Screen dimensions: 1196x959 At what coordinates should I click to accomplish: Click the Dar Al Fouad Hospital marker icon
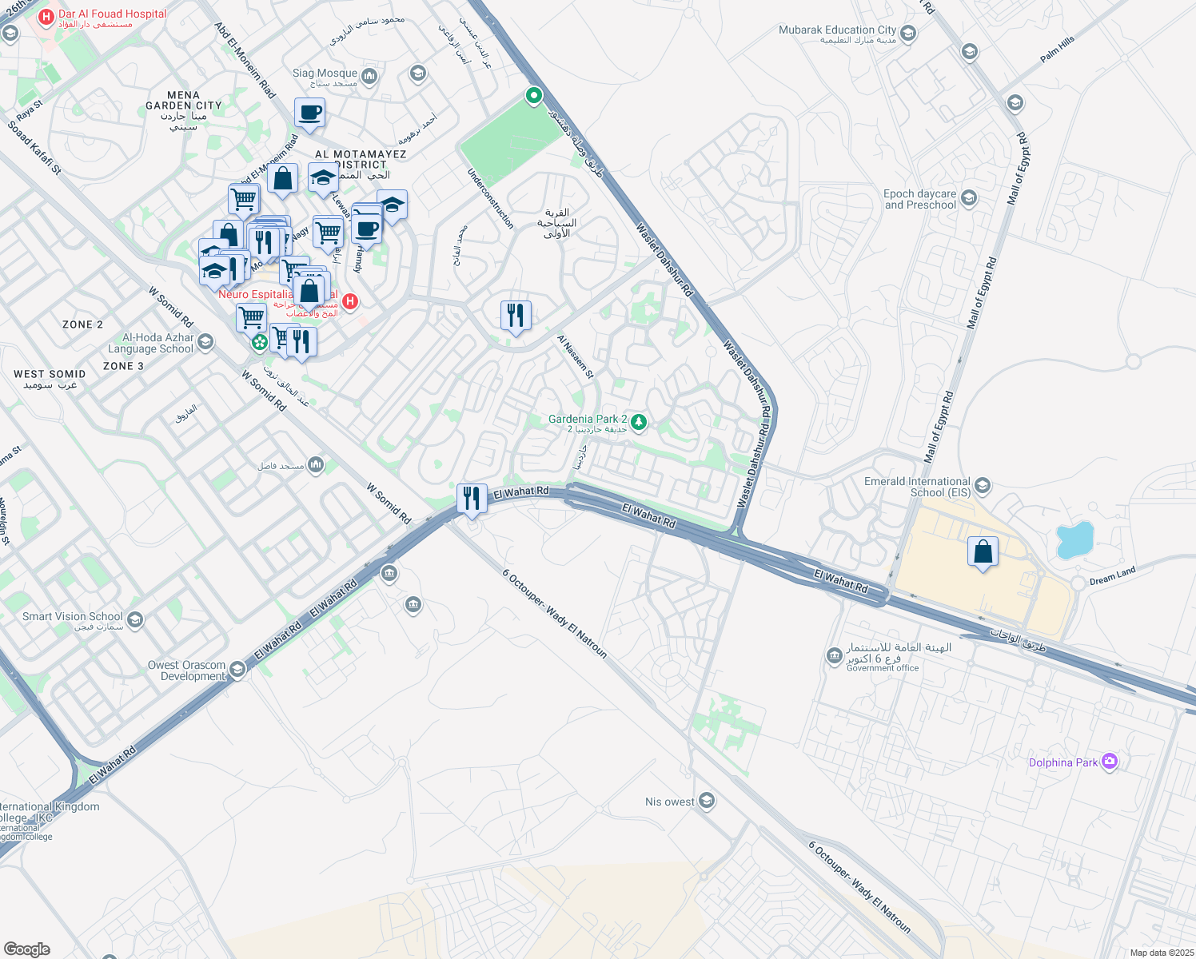click(x=46, y=16)
